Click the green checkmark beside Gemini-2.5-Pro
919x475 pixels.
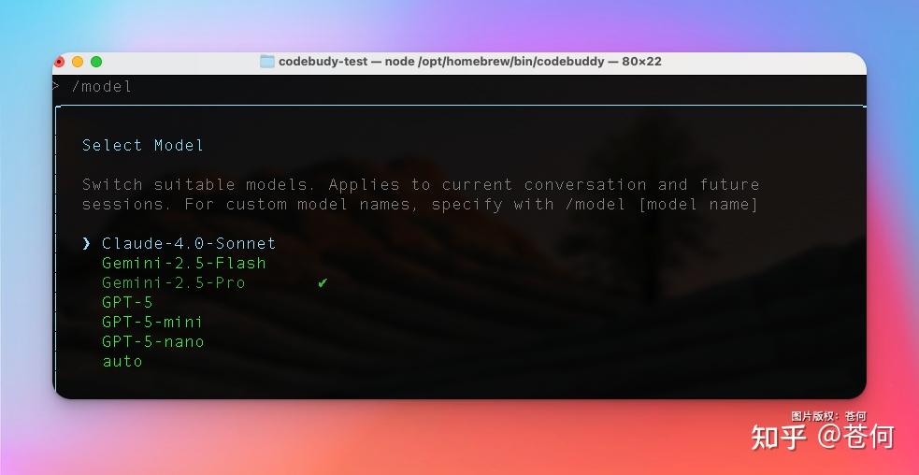(323, 282)
